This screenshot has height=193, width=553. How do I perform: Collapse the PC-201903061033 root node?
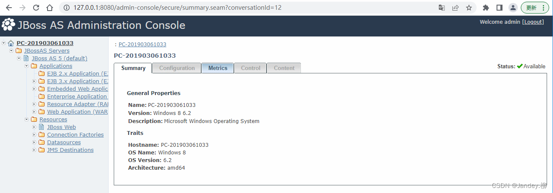(x=4, y=43)
